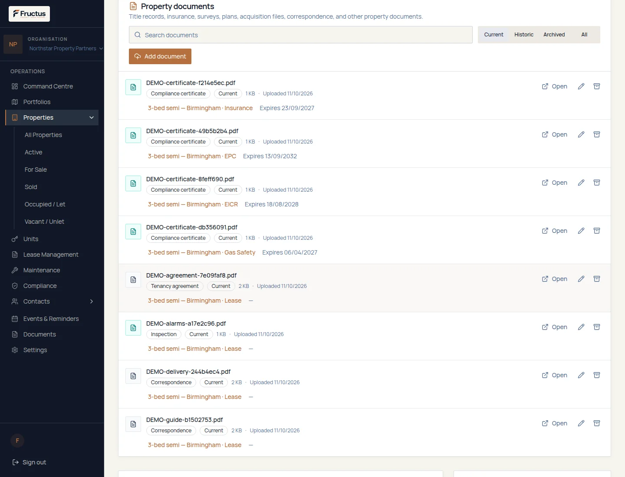Open Events & Reminders
Viewport: 625px width, 477px height.
pyautogui.click(x=52, y=319)
